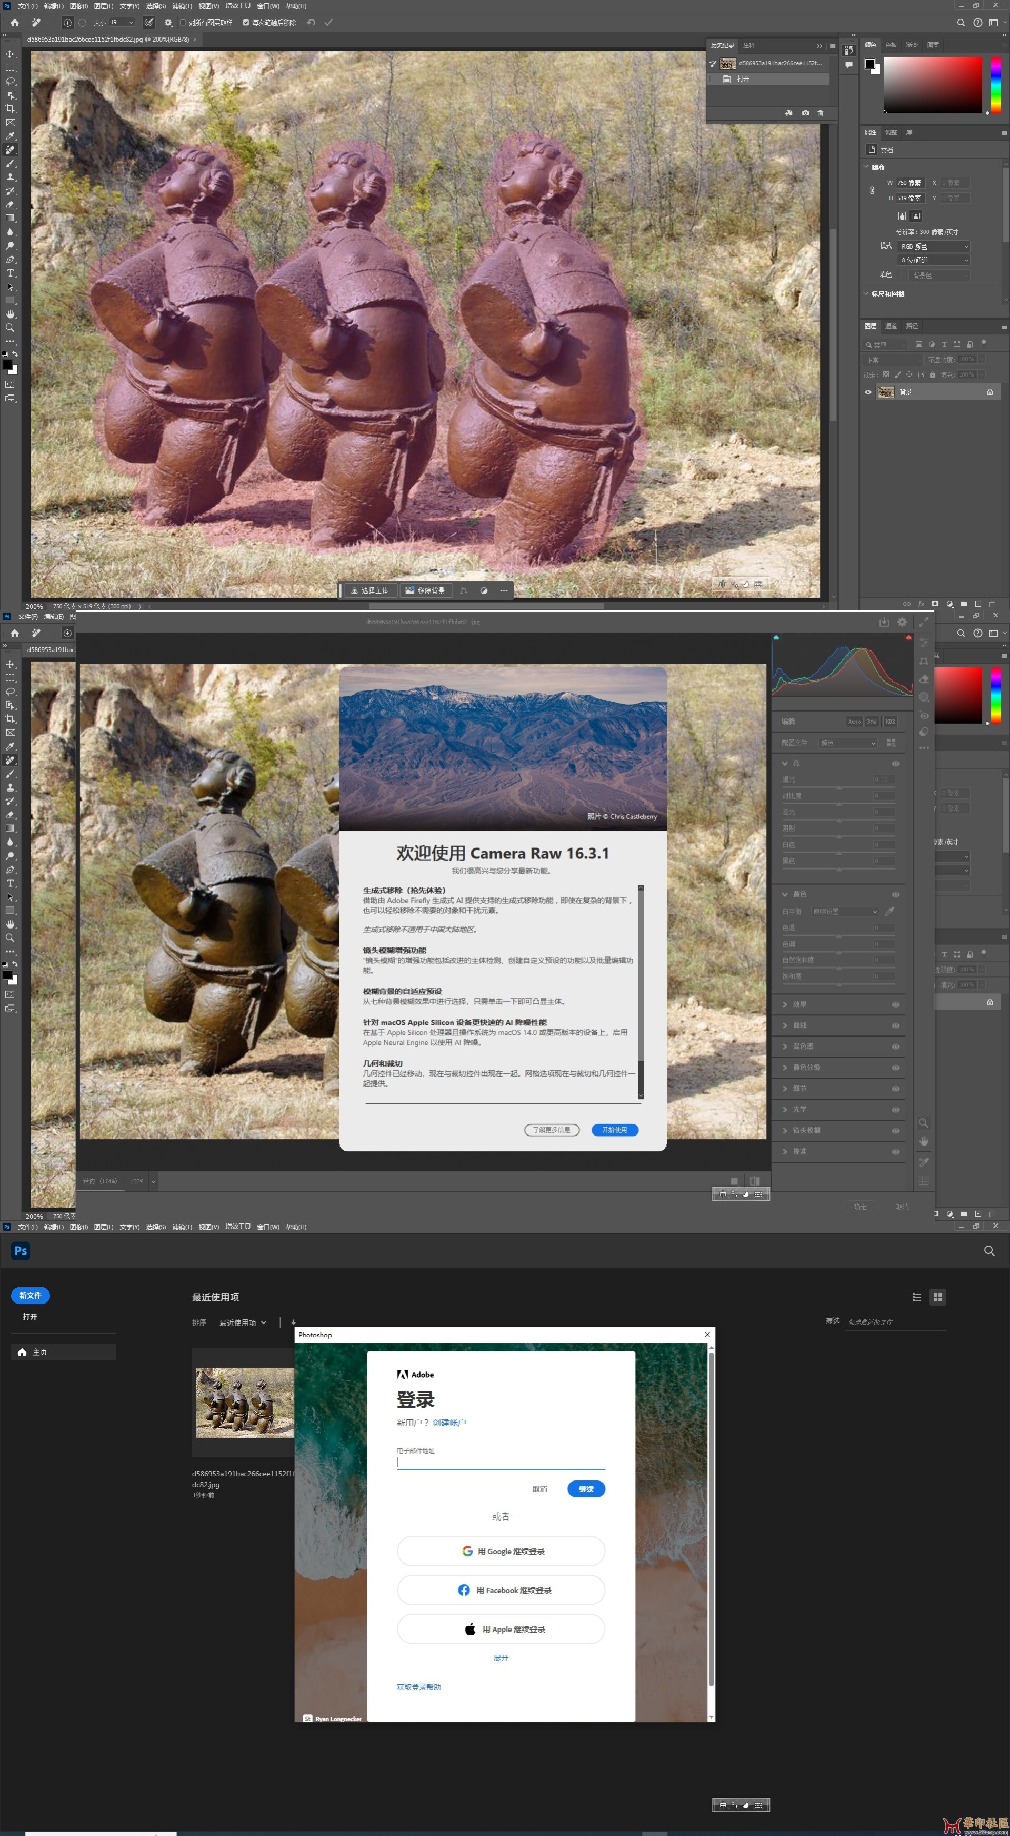Viewport: 1010px width, 1836px height.
Task: Select the Clone Stamp tool in top window
Action: point(10,177)
